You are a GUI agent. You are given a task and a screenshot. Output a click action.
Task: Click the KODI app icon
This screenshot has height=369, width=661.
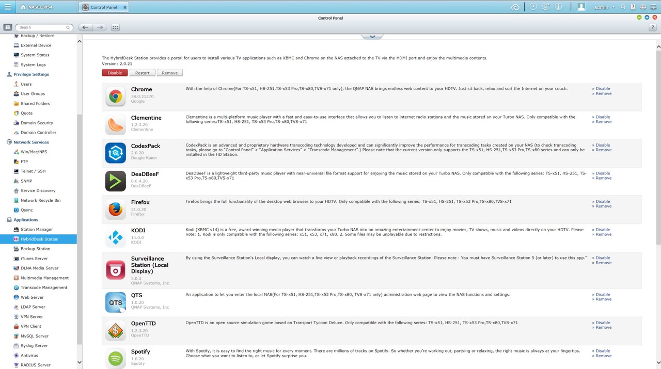click(x=115, y=238)
